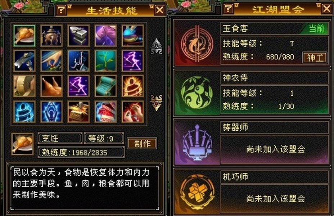Select the mining pickaxe skill icon
This screenshot has width=334, height=216.
pos(24,61)
